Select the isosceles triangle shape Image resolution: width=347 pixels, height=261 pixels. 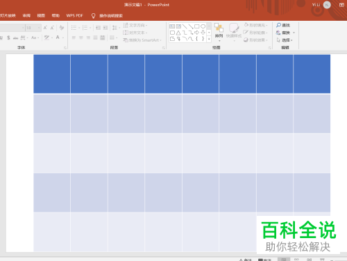(x=178, y=33)
